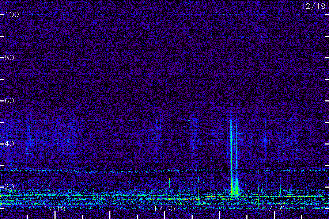Click the 80 frequency axis label
Image resolution: width=329 pixels, height=219 pixels.
click(9, 58)
